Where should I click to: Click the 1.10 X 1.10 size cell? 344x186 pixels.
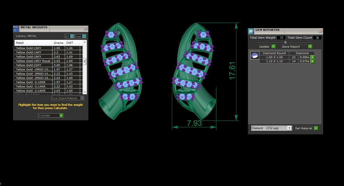pyautogui.click(x=274, y=61)
